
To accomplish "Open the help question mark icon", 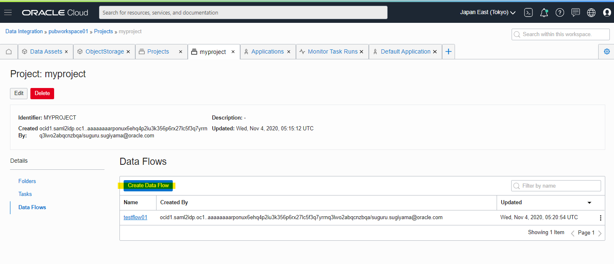I will click(560, 12).
